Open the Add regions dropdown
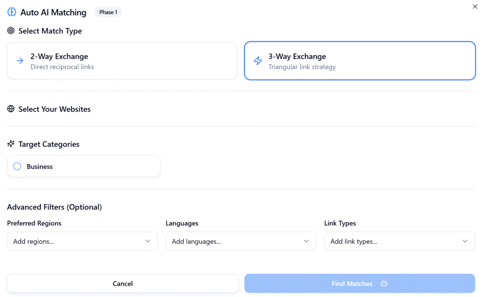The width and height of the screenshot is (485, 297). (82, 241)
